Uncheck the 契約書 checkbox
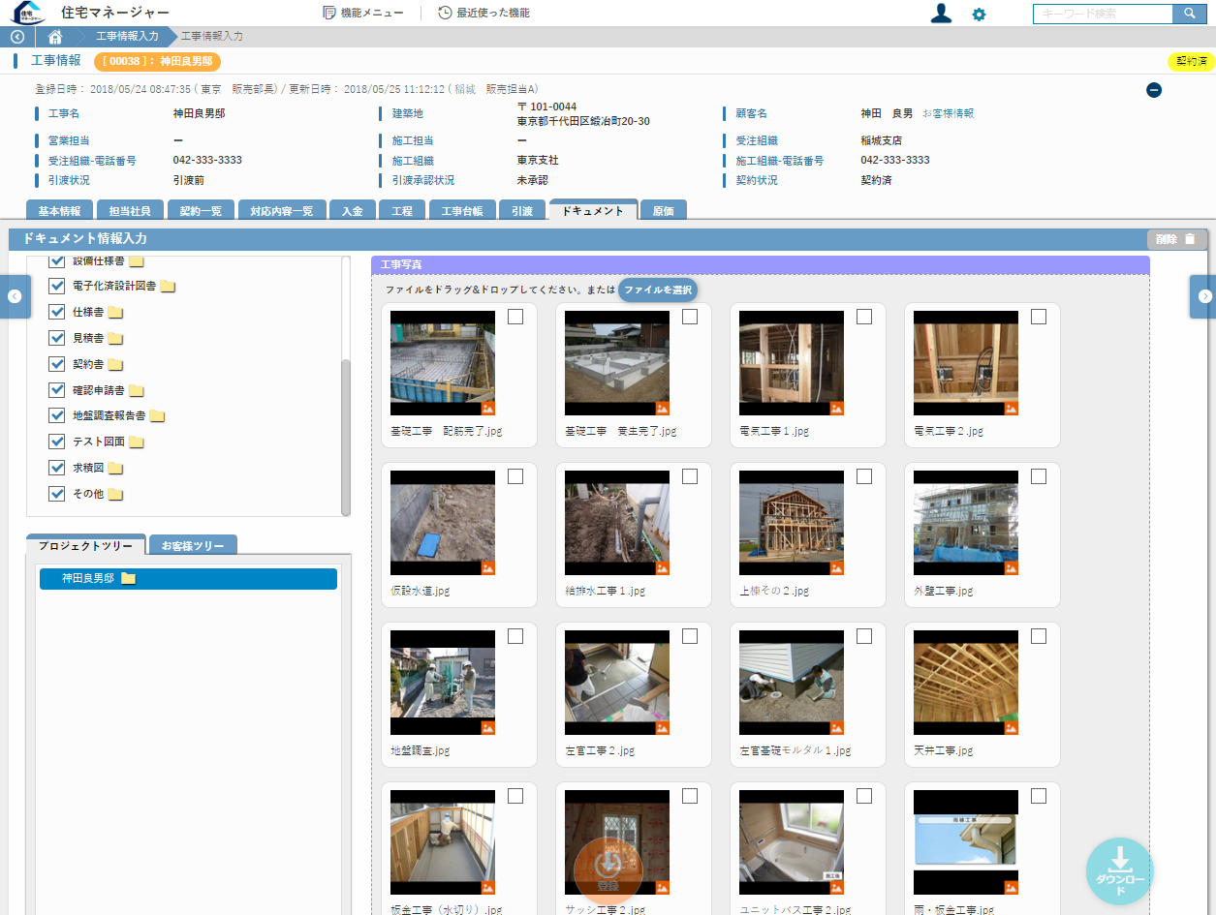The width and height of the screenshot is (1216, 915). (x=57, y=364)
